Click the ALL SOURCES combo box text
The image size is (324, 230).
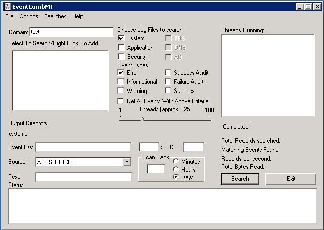click(56, 162)
